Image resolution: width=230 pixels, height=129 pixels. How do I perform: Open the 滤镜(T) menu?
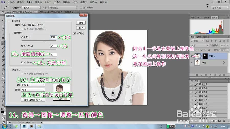[x=66, y=2]
